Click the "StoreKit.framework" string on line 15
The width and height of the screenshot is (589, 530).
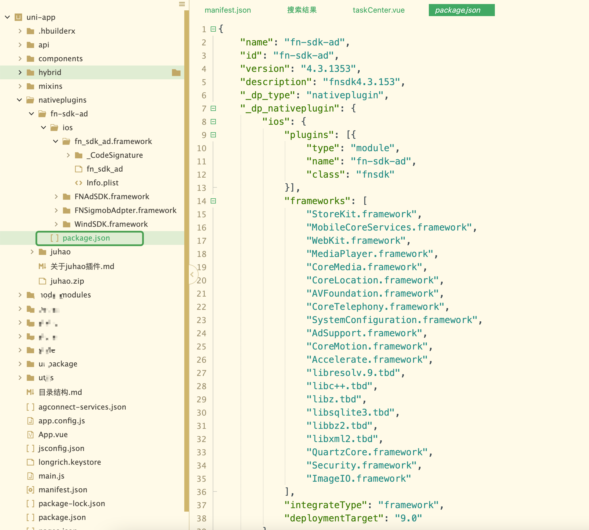pyautogui.click(x=362, y=214)
